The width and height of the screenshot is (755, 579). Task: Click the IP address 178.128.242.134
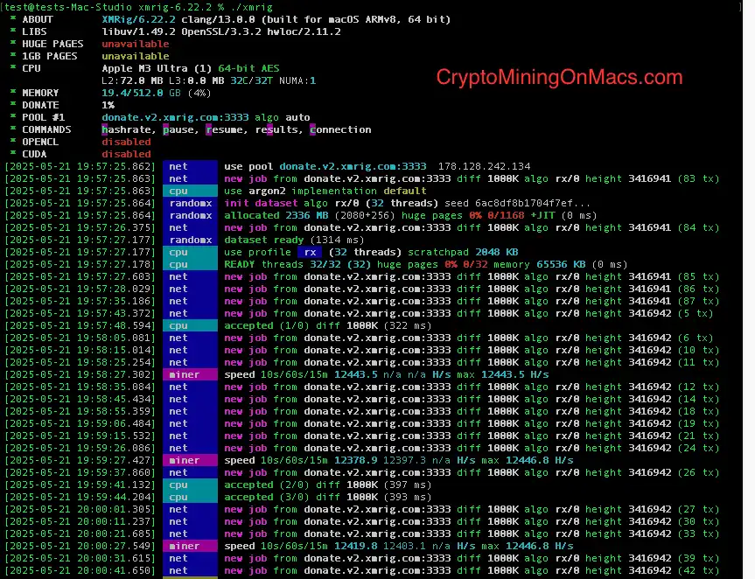coord(485,166)
